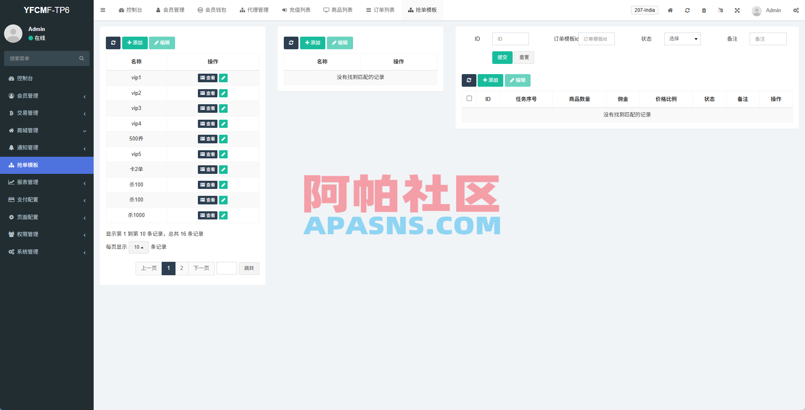
Task: Click the home icon in top bar
Action: (x=670, y=10)
